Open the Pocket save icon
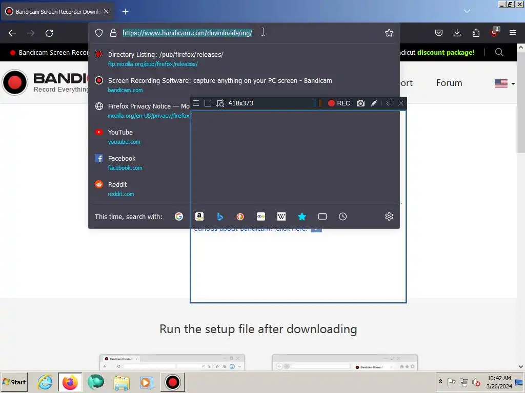The height and width of the screenshot is (393, 525). (439, 33)
